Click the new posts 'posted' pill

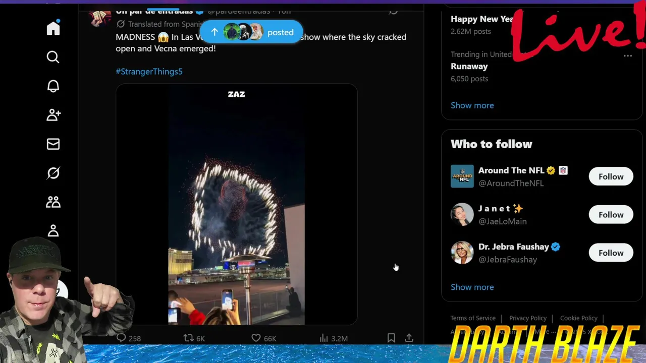[251, 32]
